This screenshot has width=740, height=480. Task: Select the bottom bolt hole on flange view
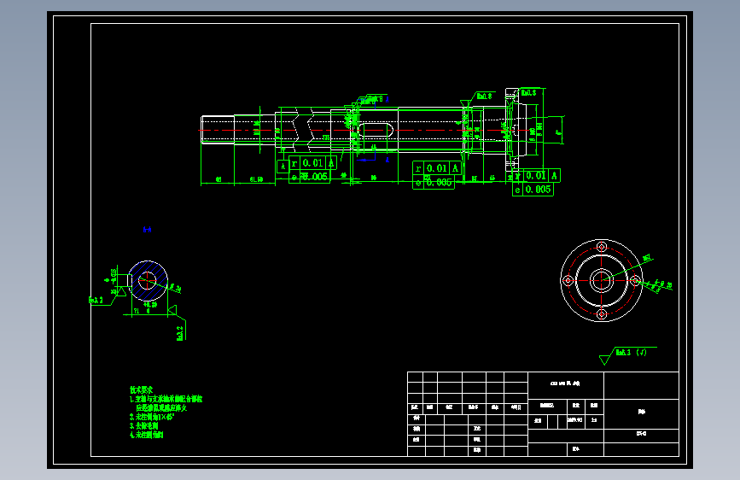602,314
